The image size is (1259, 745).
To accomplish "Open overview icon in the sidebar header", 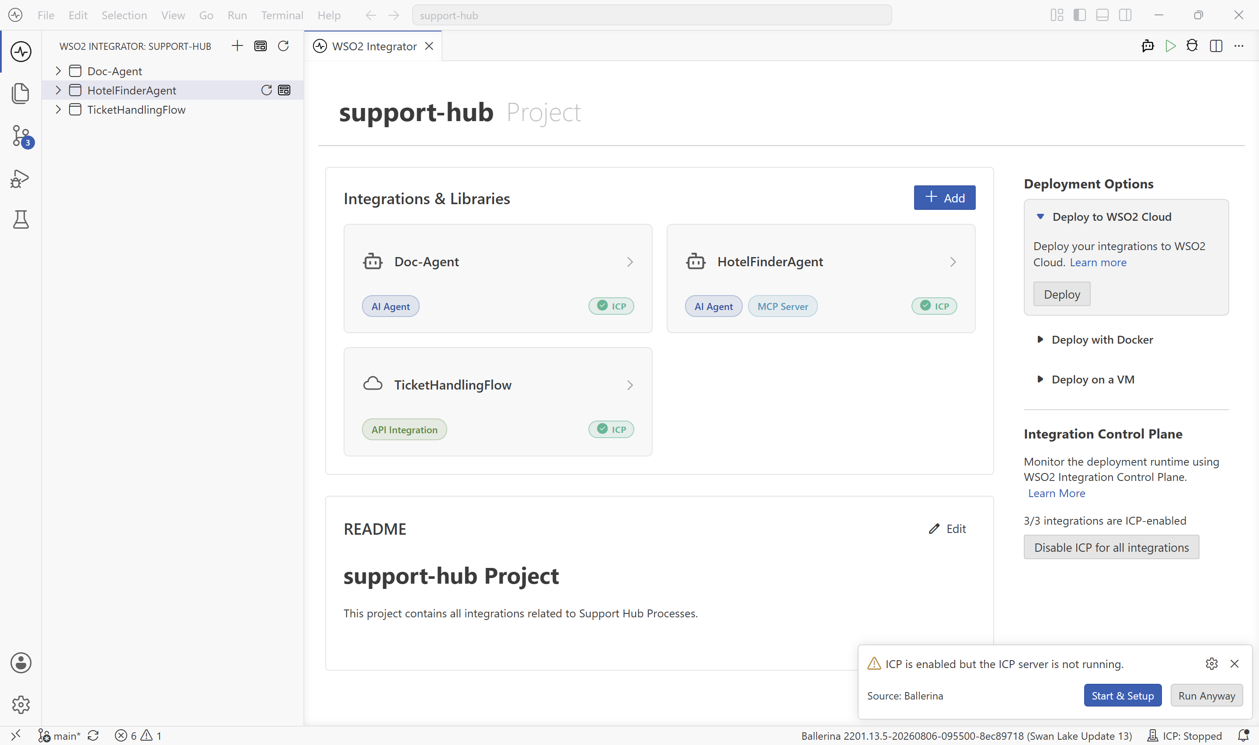I will pyautogui.click(x=261, y=46).
